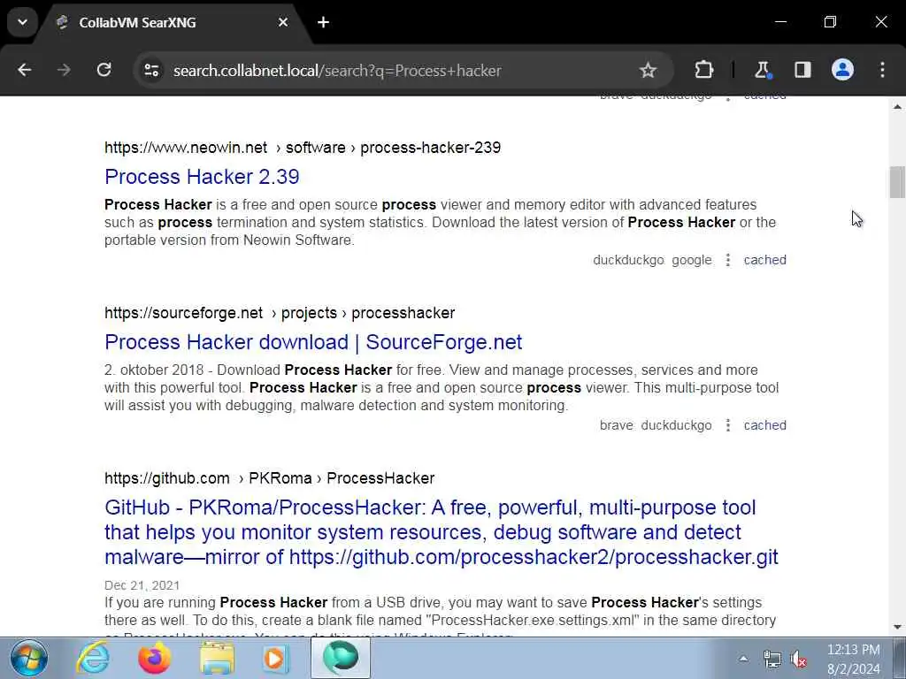The width and height of the screenshot is (906, 679).
Task: Click the github.com PKRoma result URL
Action: click(269, 478)
